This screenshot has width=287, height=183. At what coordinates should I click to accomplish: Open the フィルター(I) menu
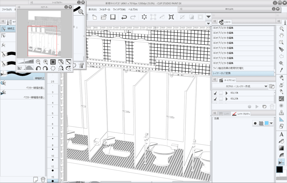click(105, 10)
